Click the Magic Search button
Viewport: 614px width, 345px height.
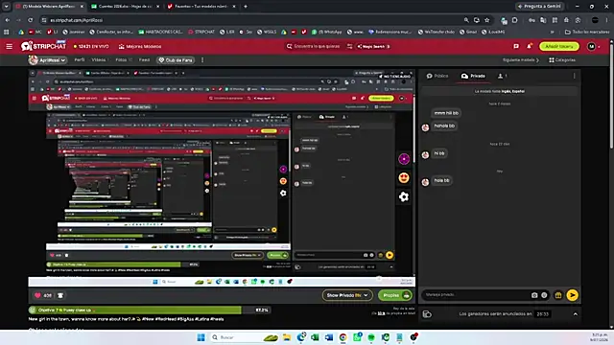373,47
